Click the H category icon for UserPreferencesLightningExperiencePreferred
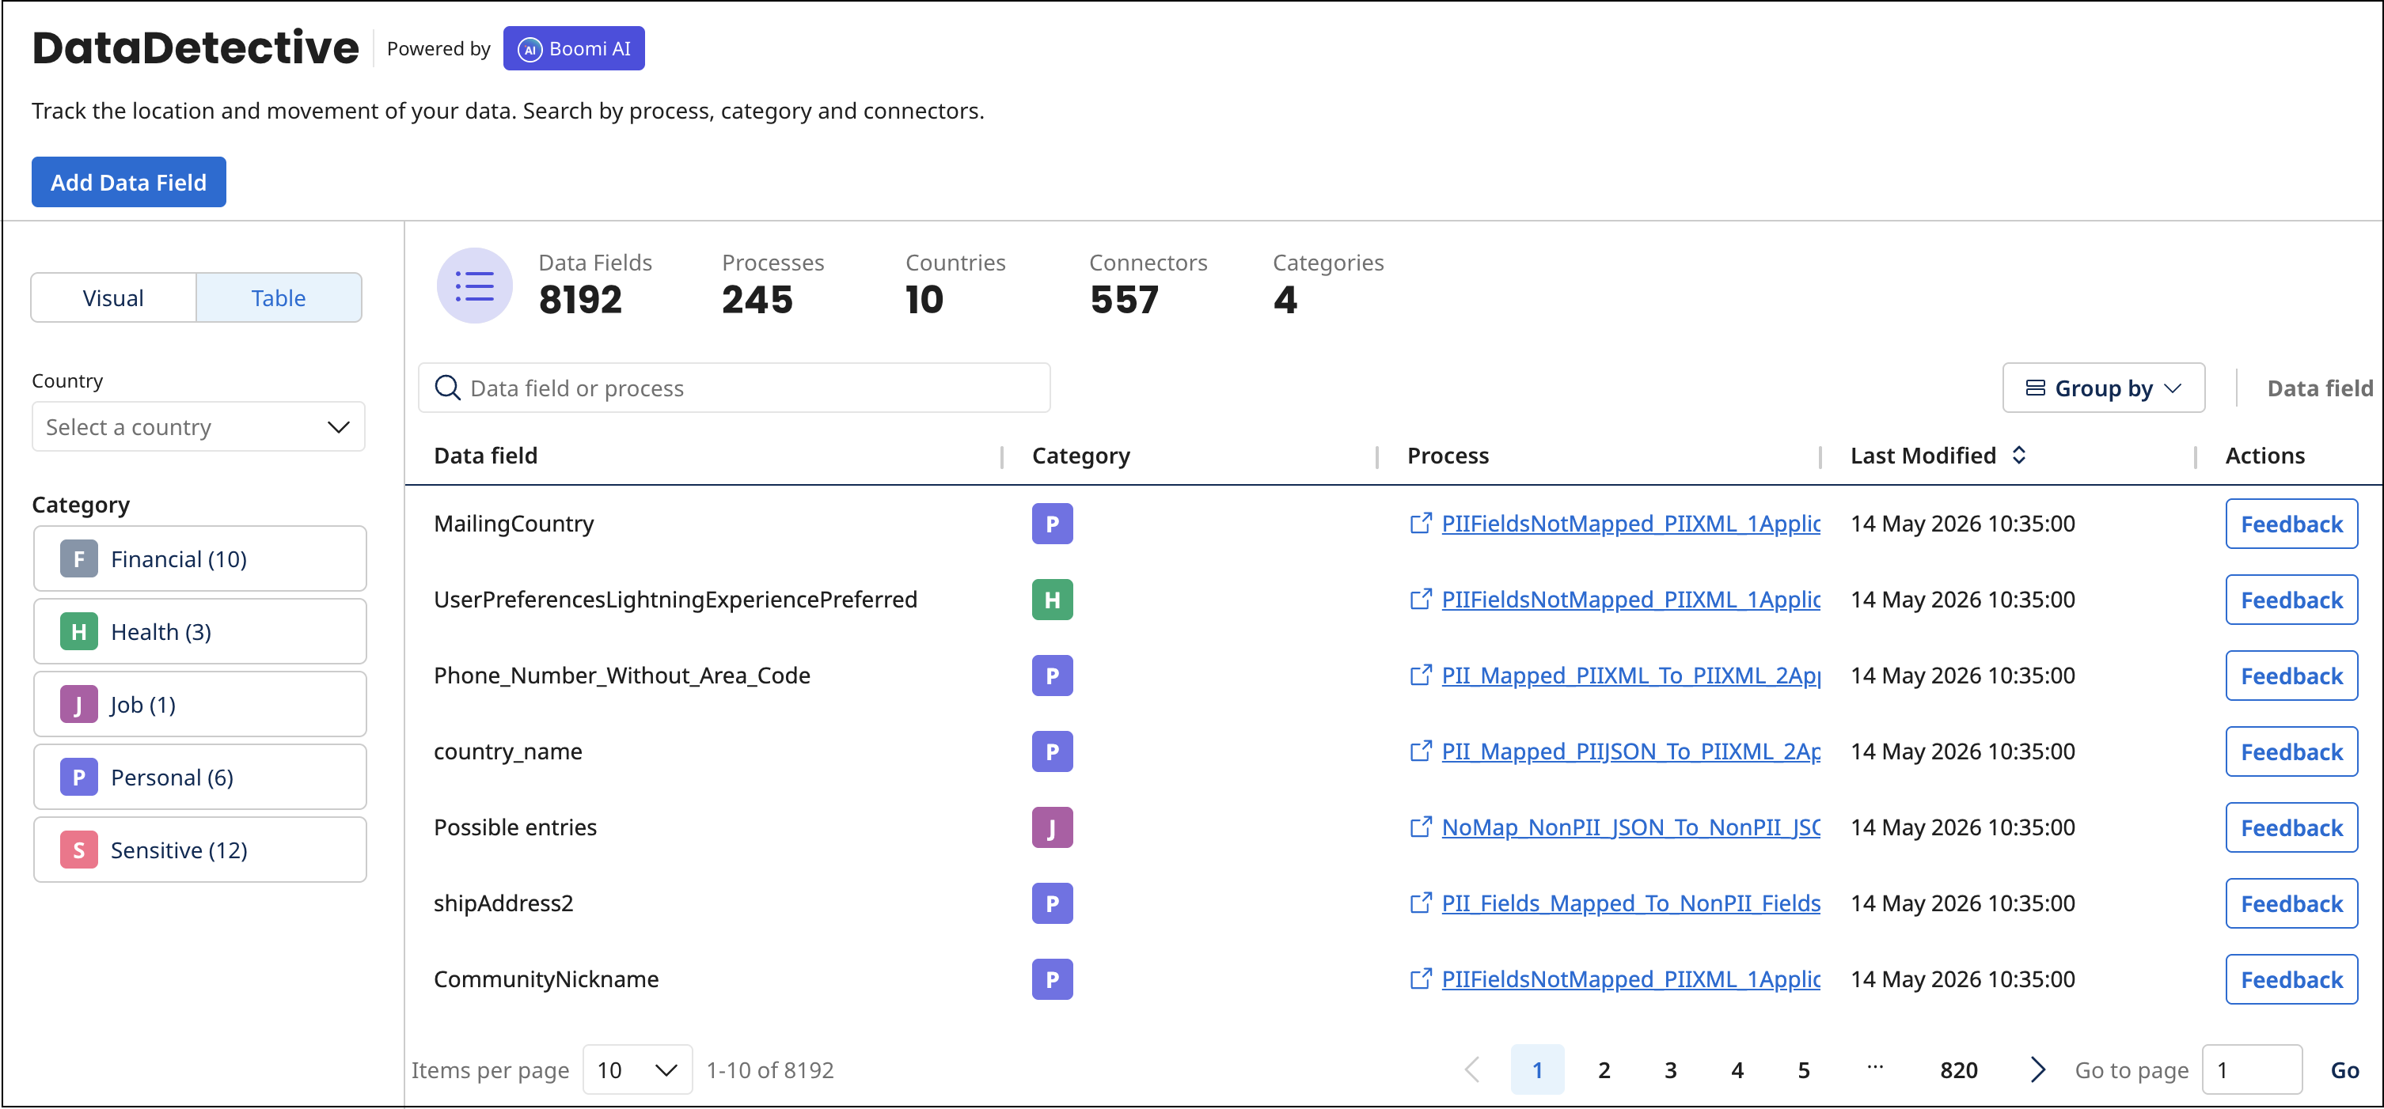The height and width of the screenshot is (1109, 2384). [x=1052, y=600]
